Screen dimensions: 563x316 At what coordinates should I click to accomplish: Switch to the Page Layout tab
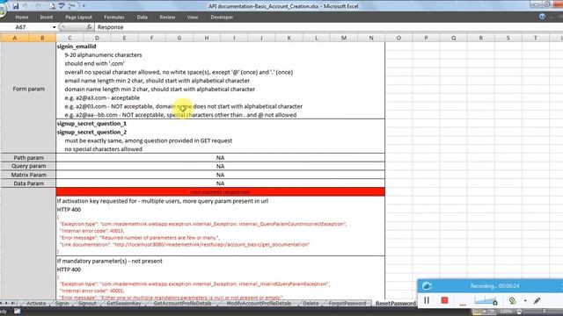(78, 18)
